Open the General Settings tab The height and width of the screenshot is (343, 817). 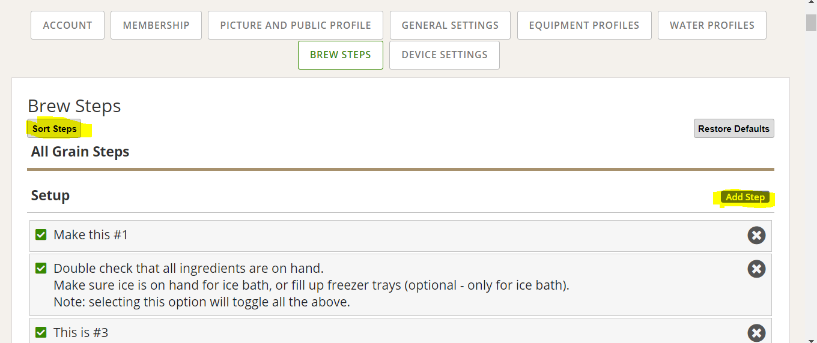[450, 25]
